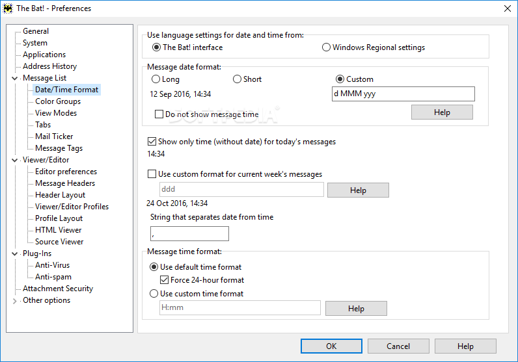The image size is (518, 362).
Task: Select Other options in the tree
Action: [x=47, y=301]
